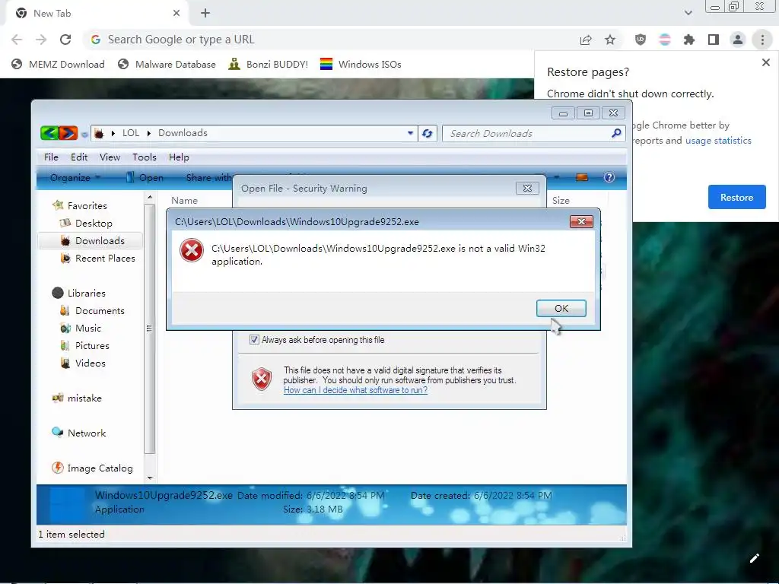Viewport: 779px width, 584px height.
Task: Open the striped flag extension icon
Action: (665, 40)
